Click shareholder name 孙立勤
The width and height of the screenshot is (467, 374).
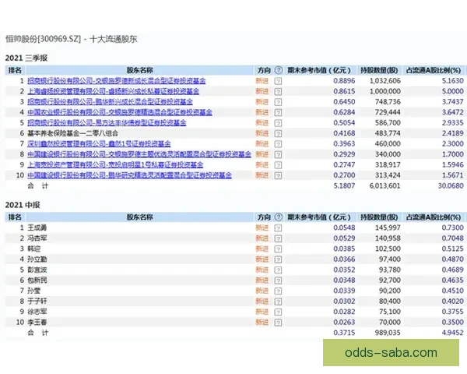point(37,259)
